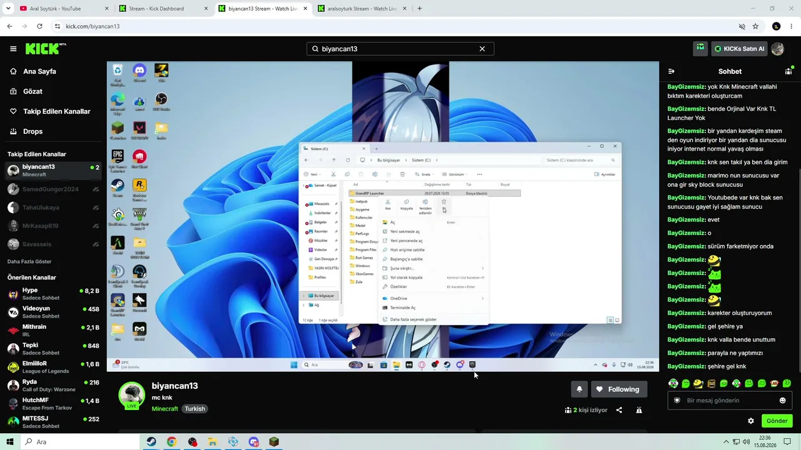Viewport: 801px width, 450px height.
Task: Open the emoji picker smiley icon
Action: [782, 401]
